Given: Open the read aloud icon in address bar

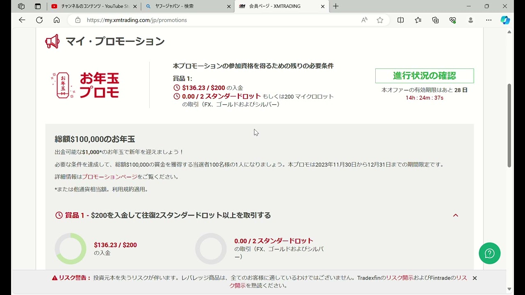Looking at the screenshot, I should (364, 20).
